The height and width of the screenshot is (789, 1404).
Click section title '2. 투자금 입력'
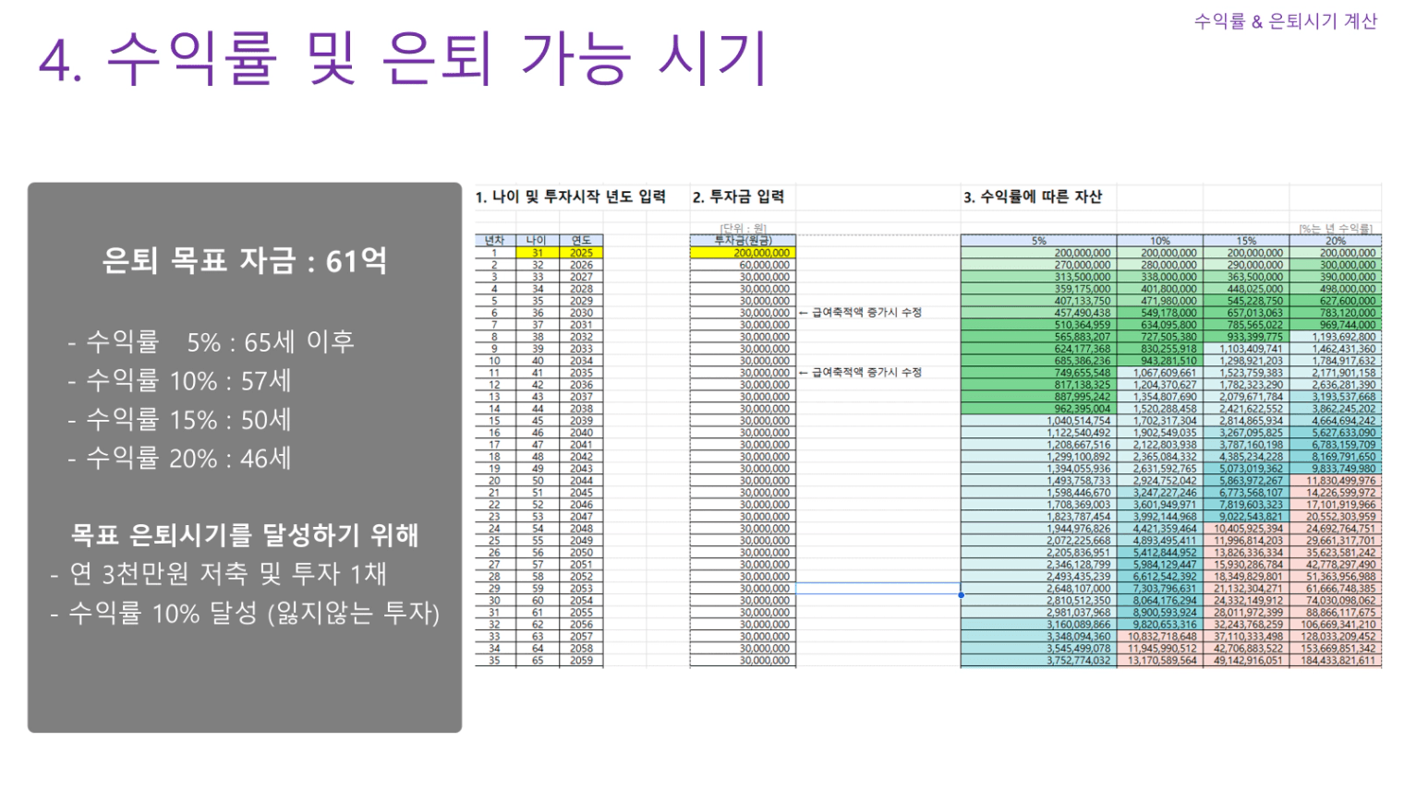[x=738, y=197]
